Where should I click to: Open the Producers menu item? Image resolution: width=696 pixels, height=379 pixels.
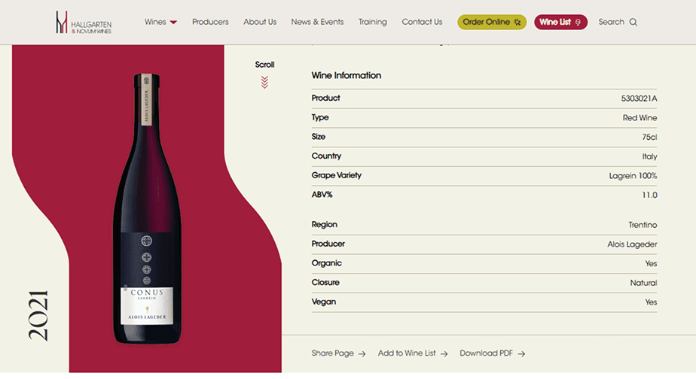(210, 22)
